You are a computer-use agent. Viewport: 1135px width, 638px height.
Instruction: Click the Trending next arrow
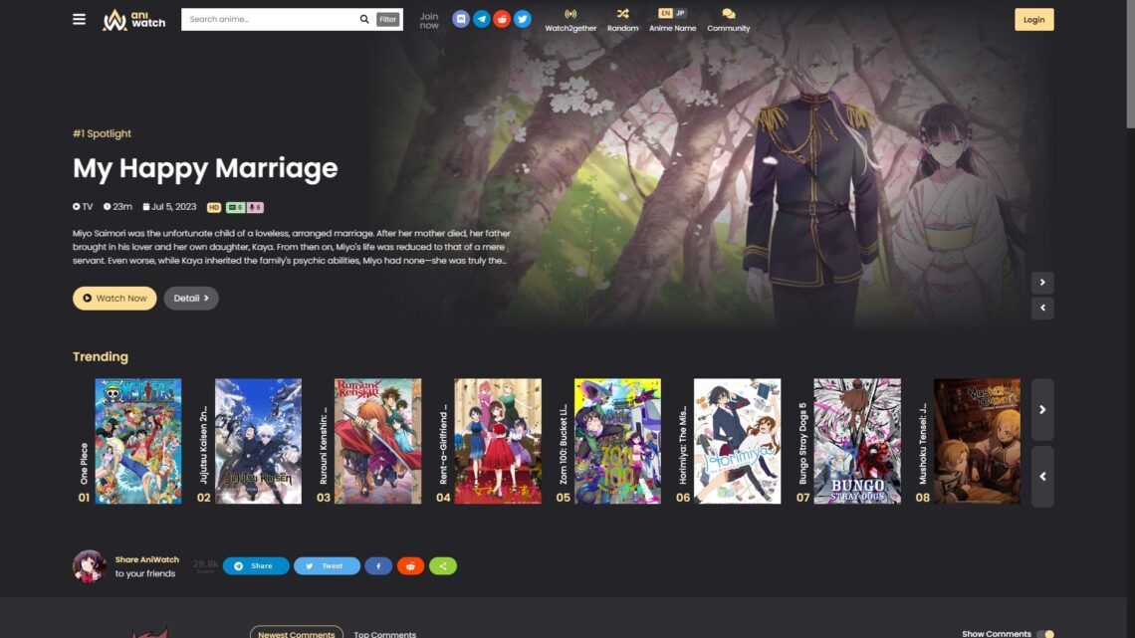pyautogui.click(x=1042, y=410)
